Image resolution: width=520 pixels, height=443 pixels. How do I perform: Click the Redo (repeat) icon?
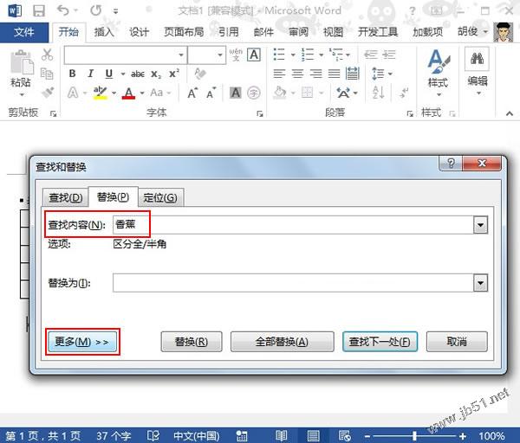[96, 10]
